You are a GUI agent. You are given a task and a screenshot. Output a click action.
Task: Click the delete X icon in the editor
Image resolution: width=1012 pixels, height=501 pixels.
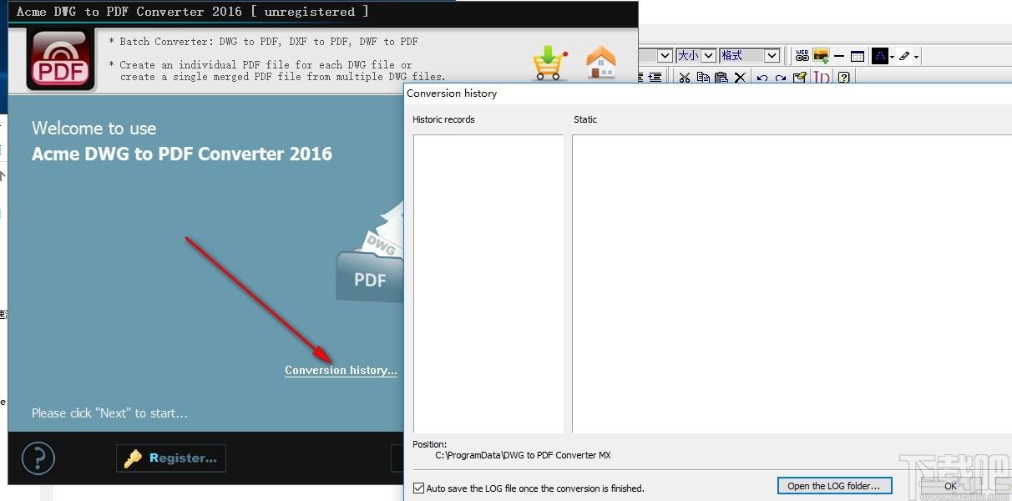740,78
